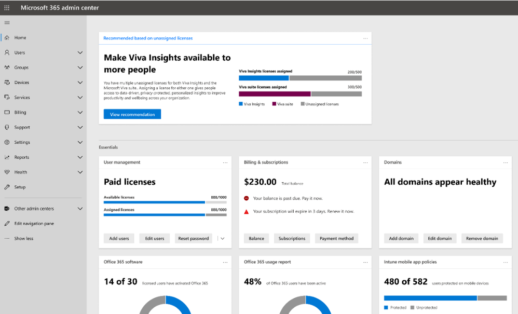The height and width of the screenshot is (314, 518).
Task: Click Viva suite licenses assigned progress bar
Action: [301, 94]
